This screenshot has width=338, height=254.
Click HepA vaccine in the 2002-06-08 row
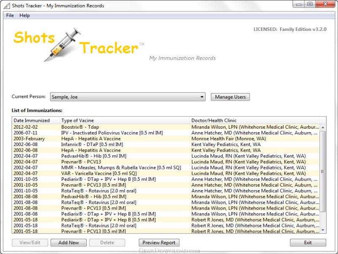coord(91,150)
